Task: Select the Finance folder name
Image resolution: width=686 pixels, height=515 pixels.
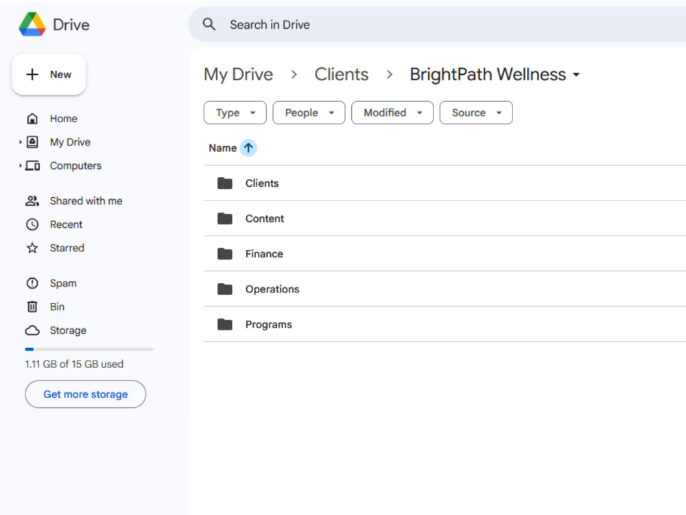Action: click(264, 253)
